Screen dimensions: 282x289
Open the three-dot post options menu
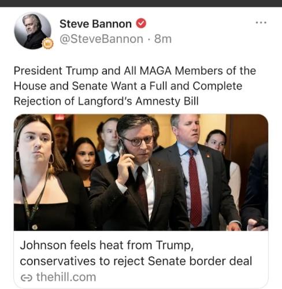tap(261, 23)
